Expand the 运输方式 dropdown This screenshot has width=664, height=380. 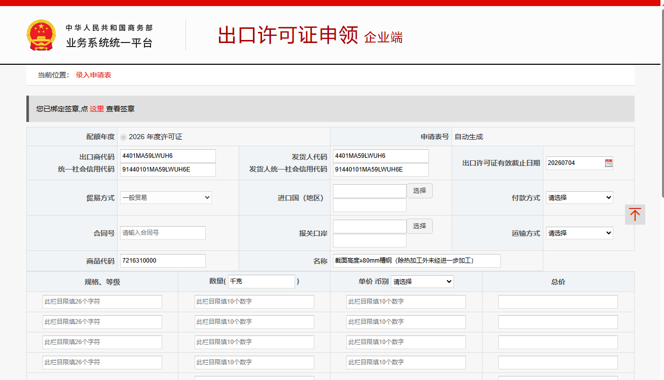579,233
